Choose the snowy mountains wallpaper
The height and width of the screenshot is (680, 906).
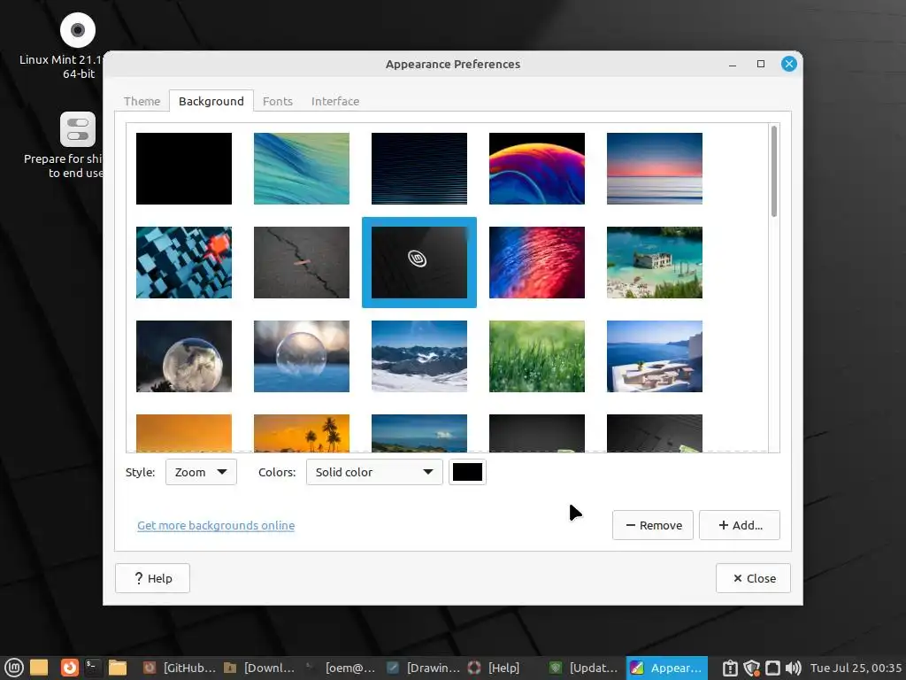[x=418, y=356]
